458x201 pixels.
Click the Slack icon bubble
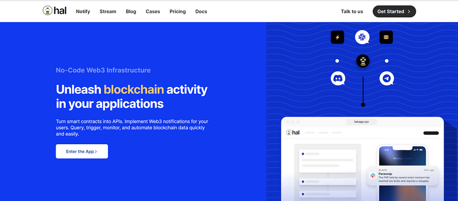[362, 37]
